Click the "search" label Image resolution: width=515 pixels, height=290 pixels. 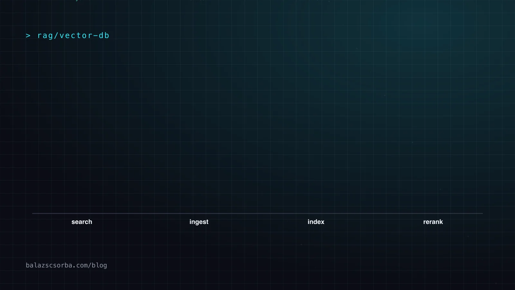[x=82, y=222]
